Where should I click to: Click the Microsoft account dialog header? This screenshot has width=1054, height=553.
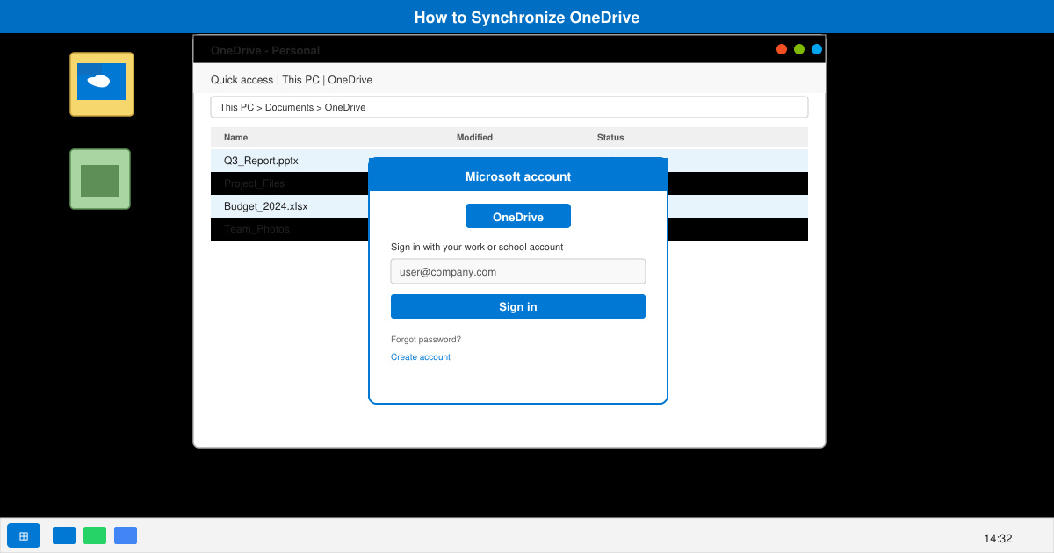click(518, 176)
